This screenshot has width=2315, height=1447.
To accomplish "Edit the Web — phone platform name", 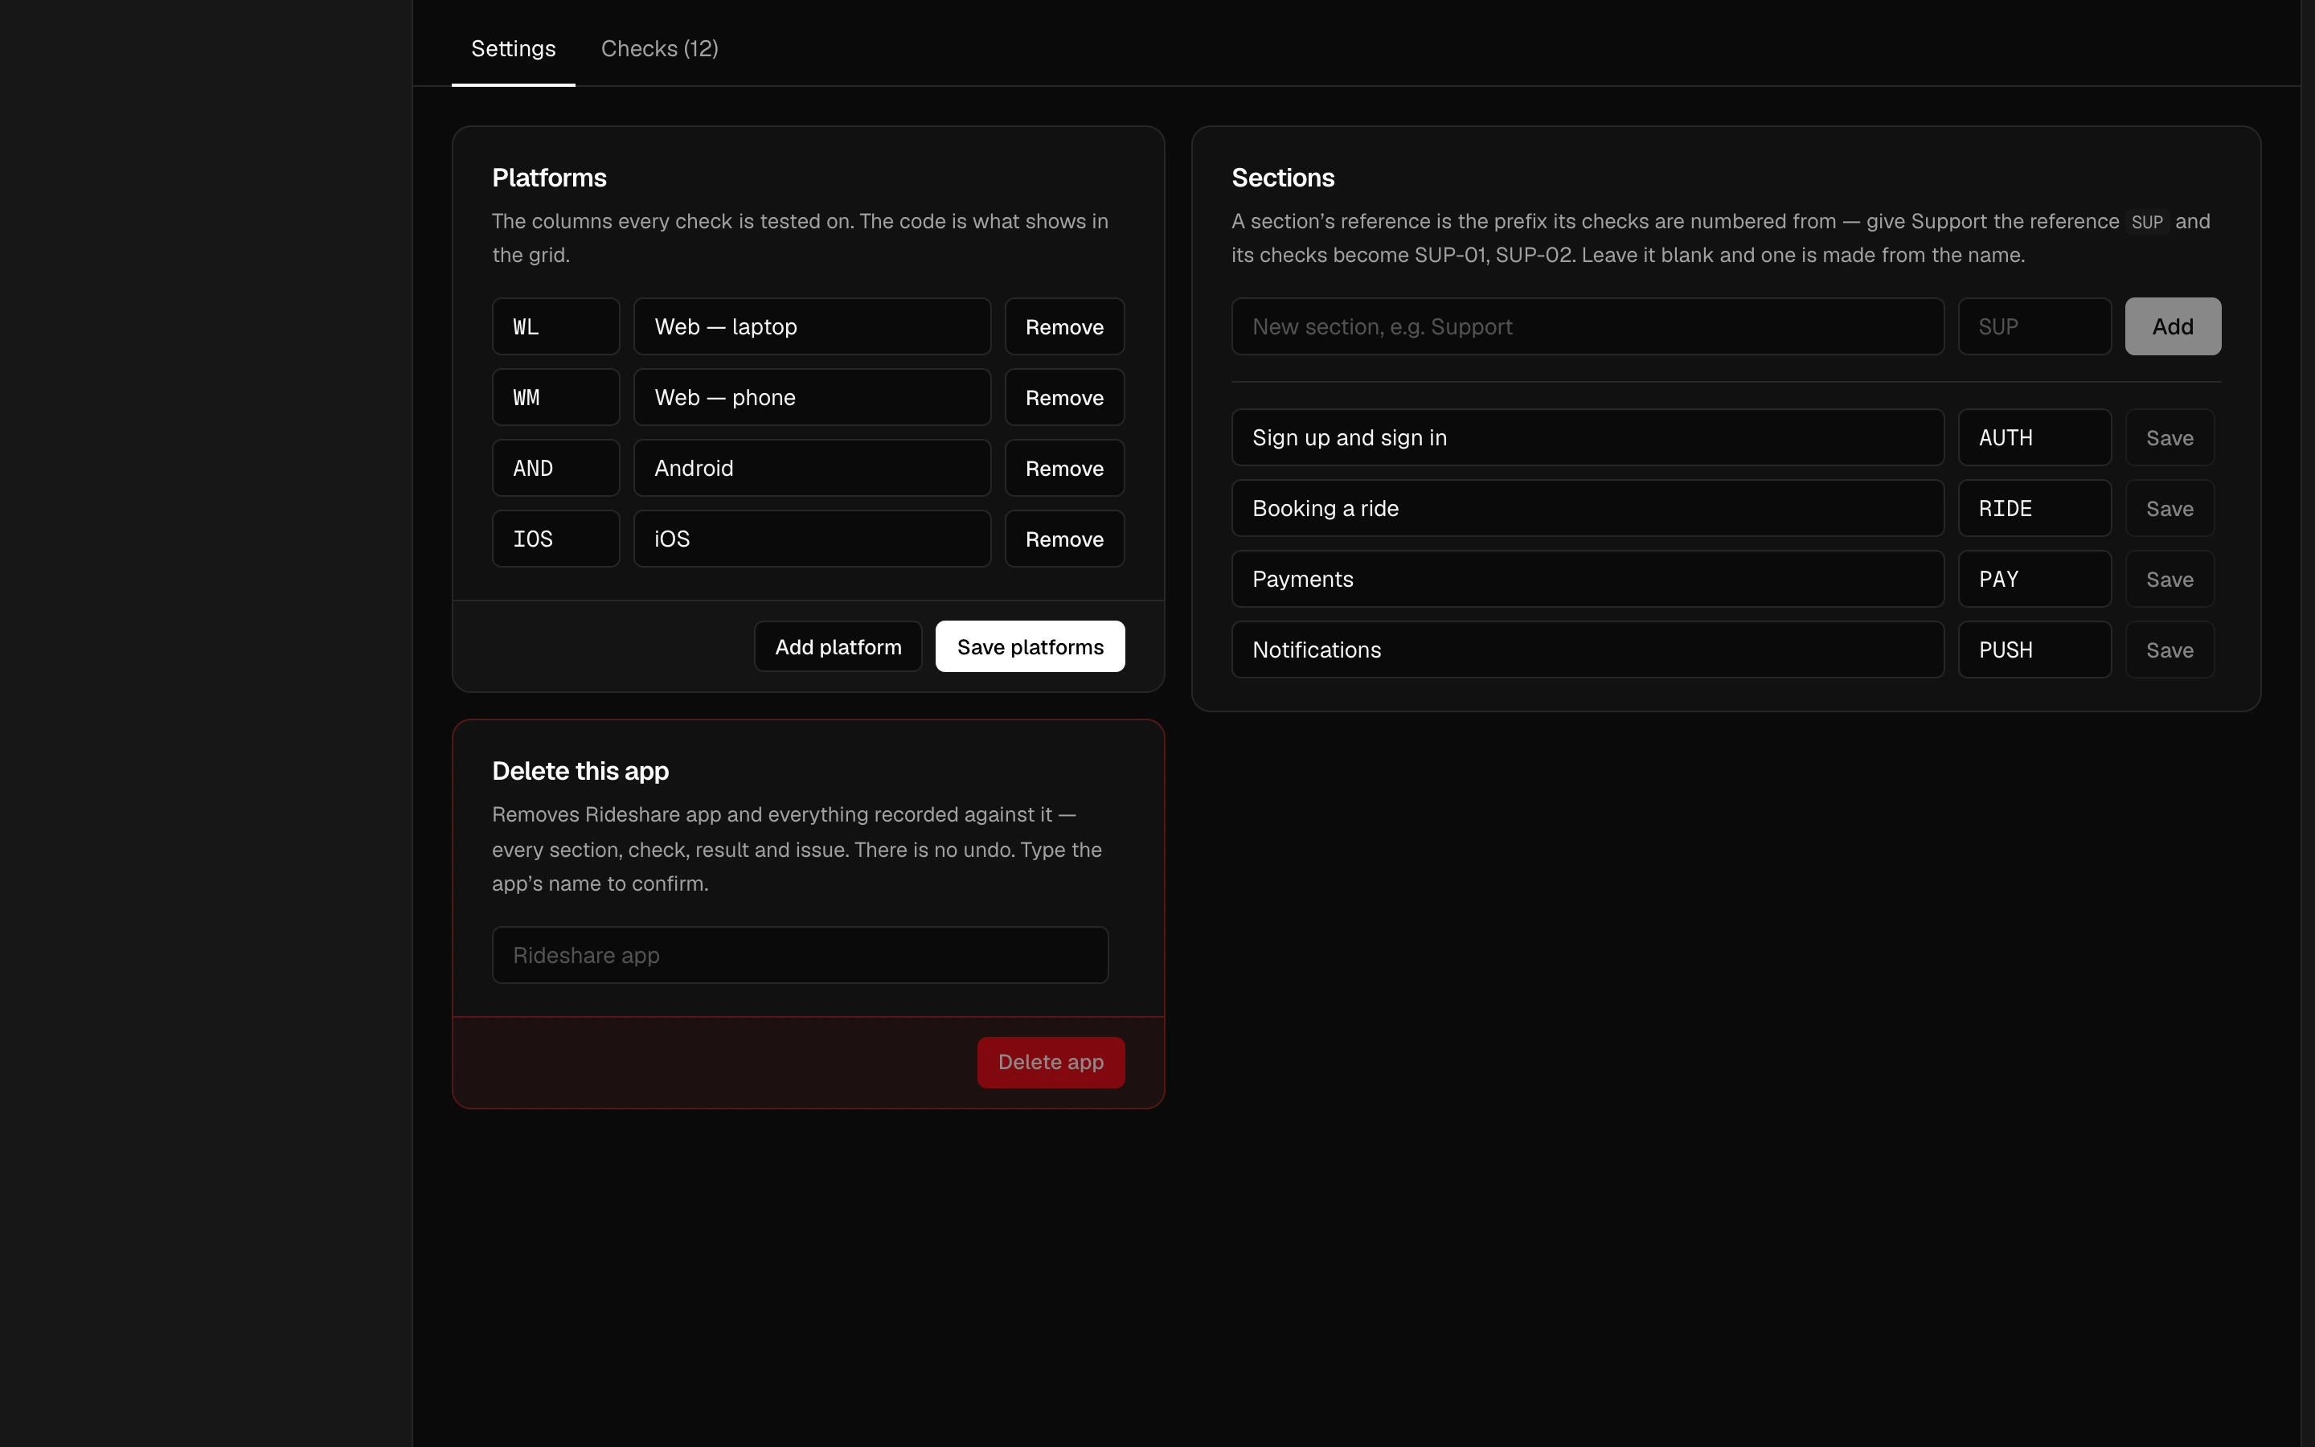I will click(812, 397).
